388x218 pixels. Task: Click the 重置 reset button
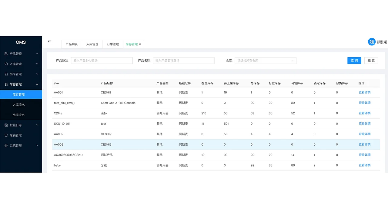click(x=371, y=60)
